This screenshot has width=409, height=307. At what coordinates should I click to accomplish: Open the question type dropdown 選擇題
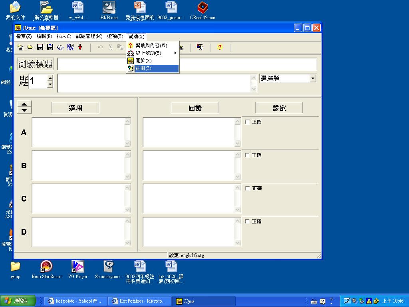tap(313, 79)
